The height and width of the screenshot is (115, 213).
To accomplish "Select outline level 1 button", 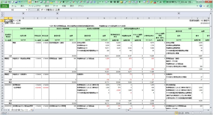I will coord(2,13).
